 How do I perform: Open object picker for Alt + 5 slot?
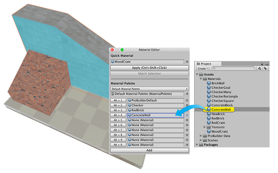[187, 120]
